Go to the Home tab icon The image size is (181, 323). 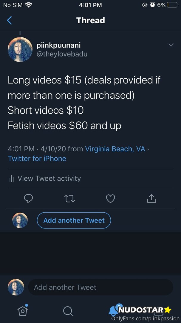pos(22,311)
